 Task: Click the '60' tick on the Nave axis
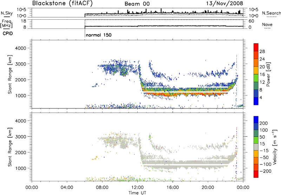(251, 21)
